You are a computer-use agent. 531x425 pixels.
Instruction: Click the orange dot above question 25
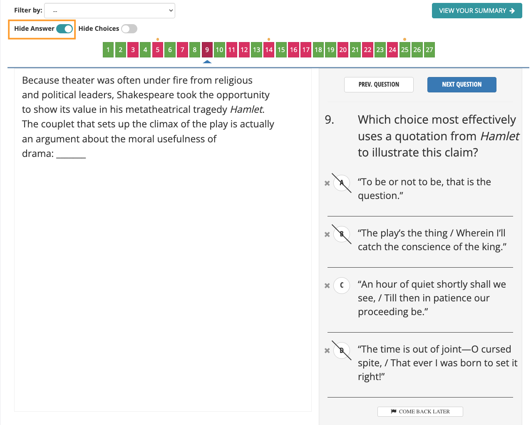coord(404,39)
